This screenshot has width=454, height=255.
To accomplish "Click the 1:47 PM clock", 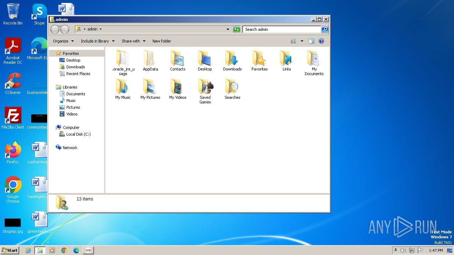I will pyautogui.click(x=436, y=250).
